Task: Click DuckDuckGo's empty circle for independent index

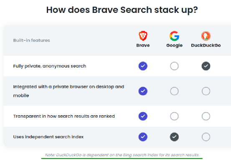Action: click(206, 137)
